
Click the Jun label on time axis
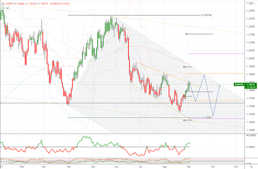coord(116,166)
